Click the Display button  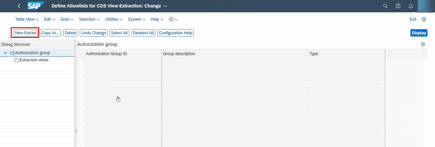tap(419, 33)
